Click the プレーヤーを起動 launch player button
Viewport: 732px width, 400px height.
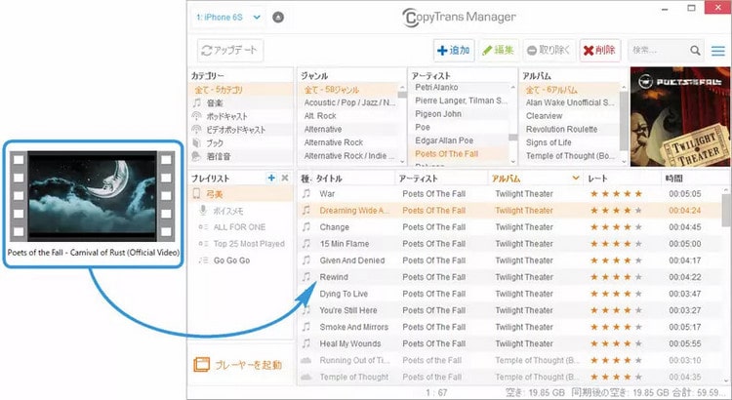click(238, 365)
